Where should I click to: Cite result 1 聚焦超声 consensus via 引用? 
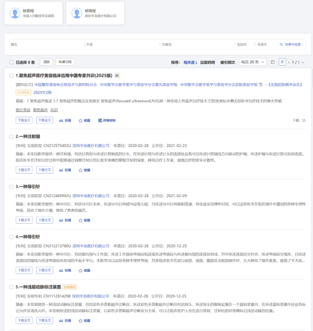pyautogui.click(x=65, y=121)
